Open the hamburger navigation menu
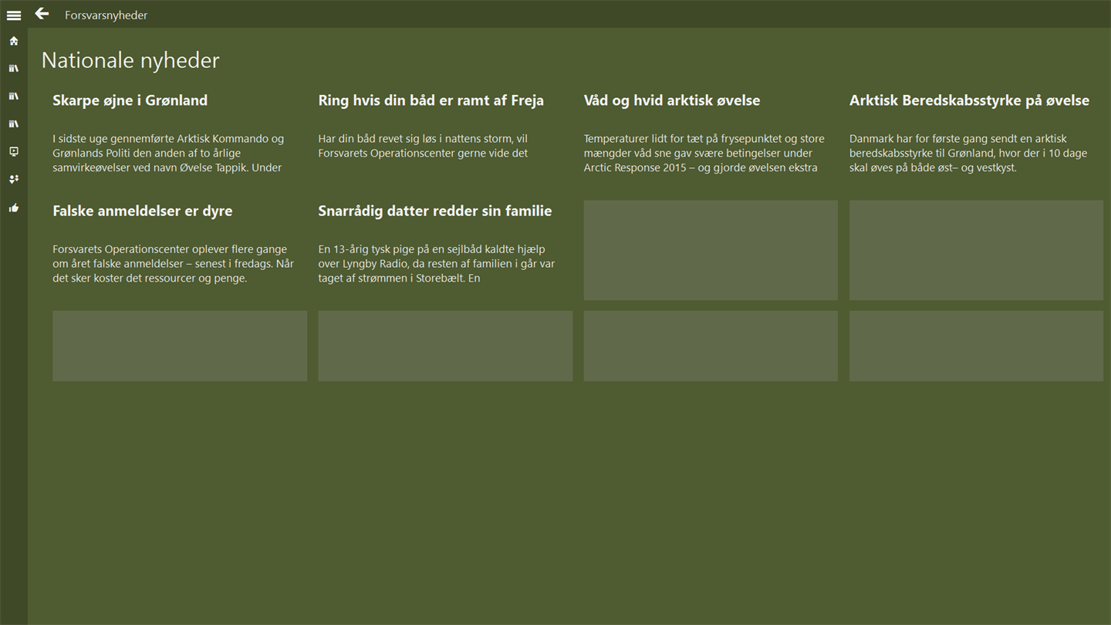 coord(14,15)
